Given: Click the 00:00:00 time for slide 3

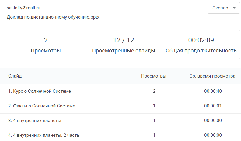Looking at the screenshot, I should (213, 121).
